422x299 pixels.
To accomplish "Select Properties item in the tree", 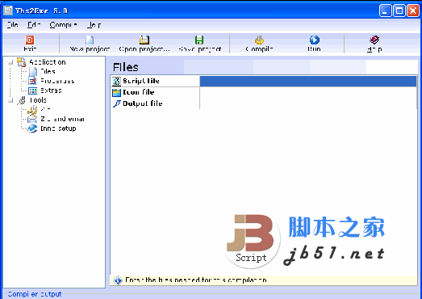I will pos(57,81).
